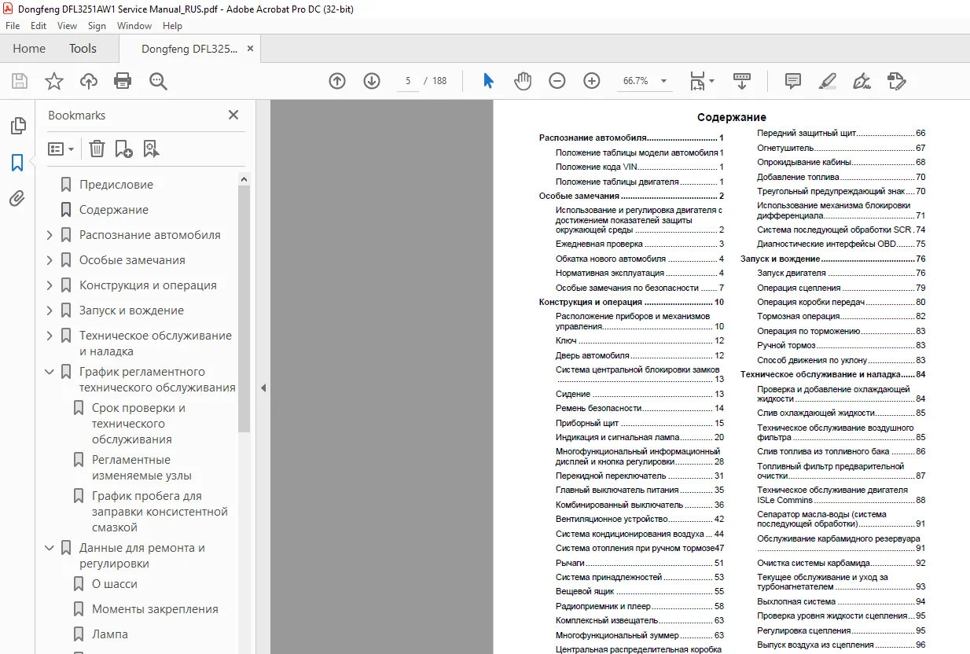Select График пробега для заправки bookmark

(x=160, y=512)
